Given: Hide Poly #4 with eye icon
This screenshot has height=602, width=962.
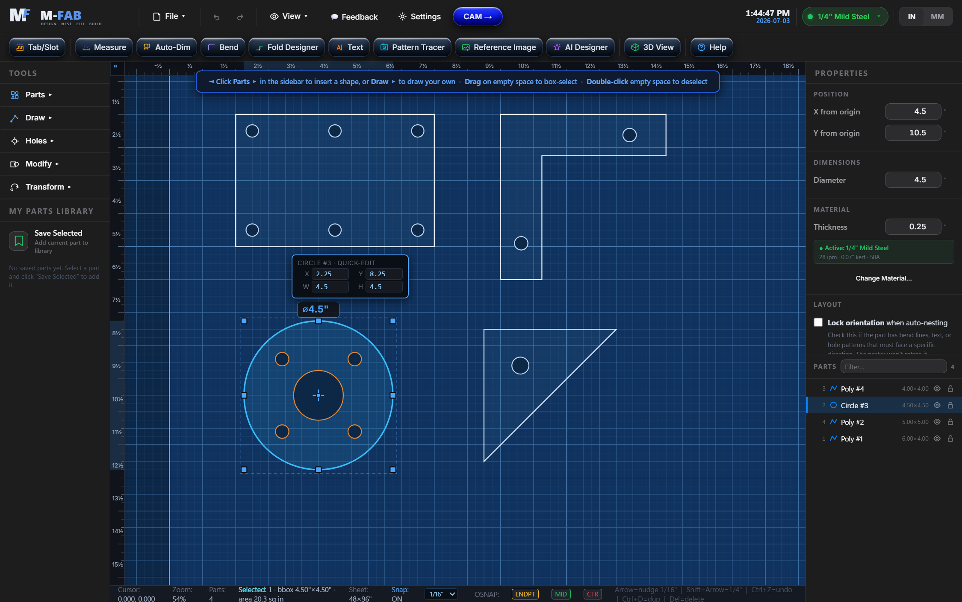Looking at the screenshot, I should [x=937, y=389].
